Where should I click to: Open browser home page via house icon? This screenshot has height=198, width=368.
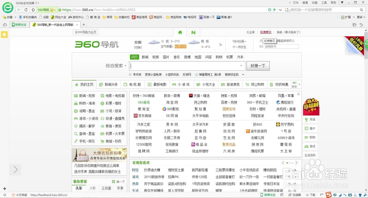point(33,10)
